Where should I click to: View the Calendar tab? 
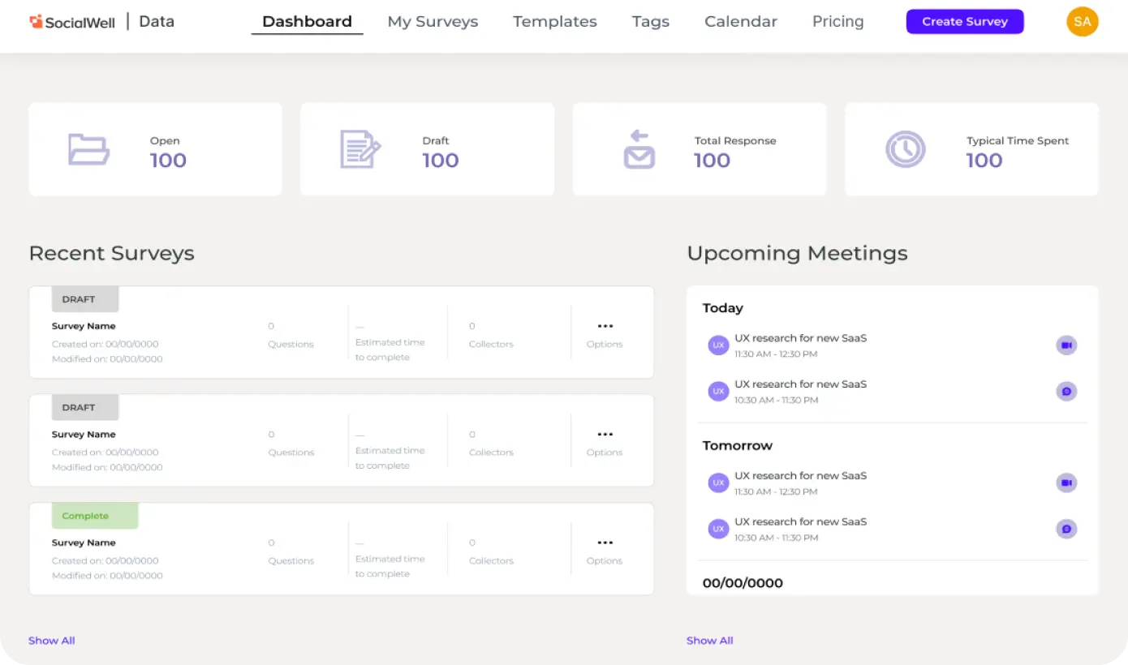(x=741, y=22)
